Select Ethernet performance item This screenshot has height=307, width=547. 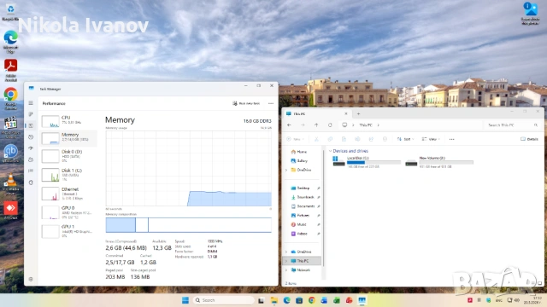point(68,194)
